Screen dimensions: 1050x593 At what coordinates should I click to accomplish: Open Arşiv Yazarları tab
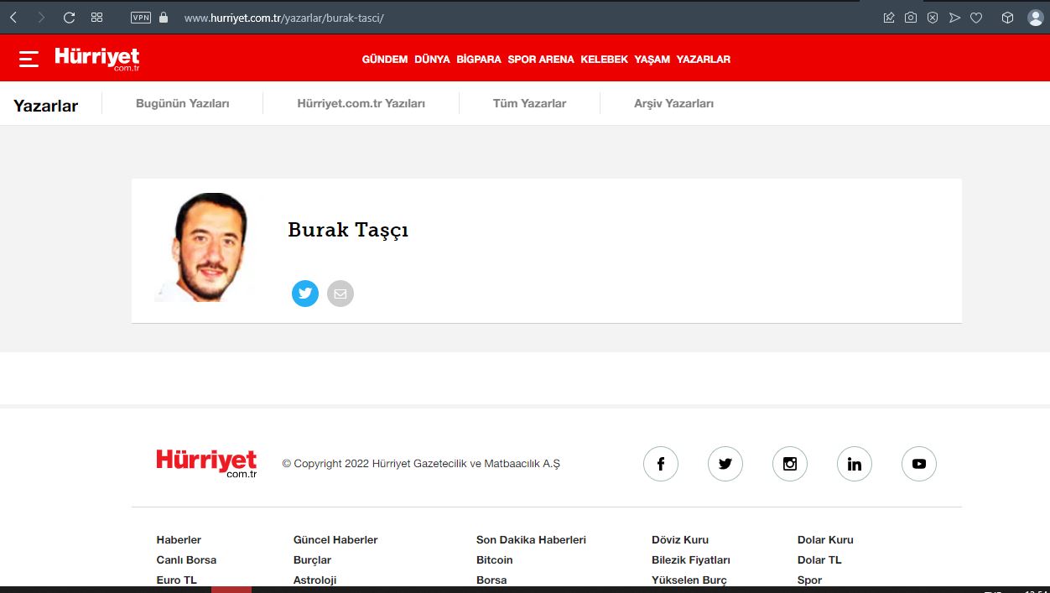tap(673, 104)
